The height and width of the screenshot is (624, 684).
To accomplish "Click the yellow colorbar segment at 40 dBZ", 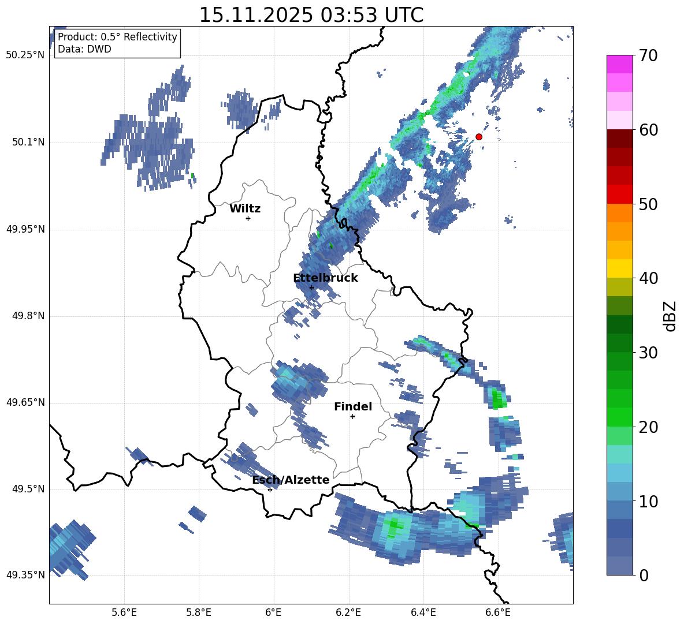I will pyautogui.click(x=619, y=269).
